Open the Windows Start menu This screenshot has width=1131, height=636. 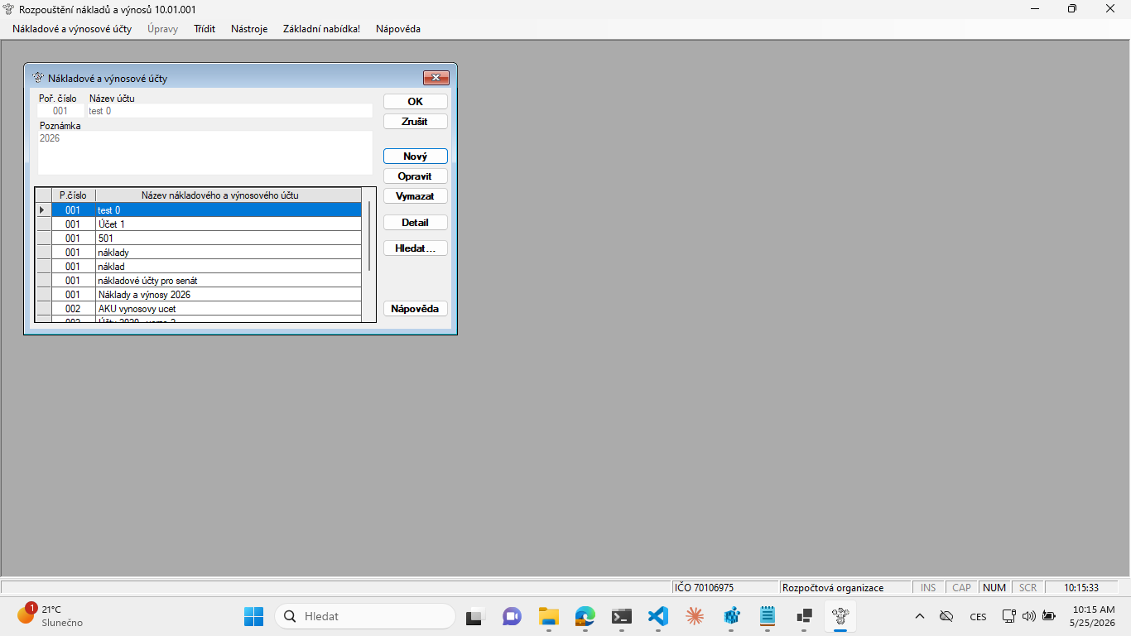(x=253, y=616)
